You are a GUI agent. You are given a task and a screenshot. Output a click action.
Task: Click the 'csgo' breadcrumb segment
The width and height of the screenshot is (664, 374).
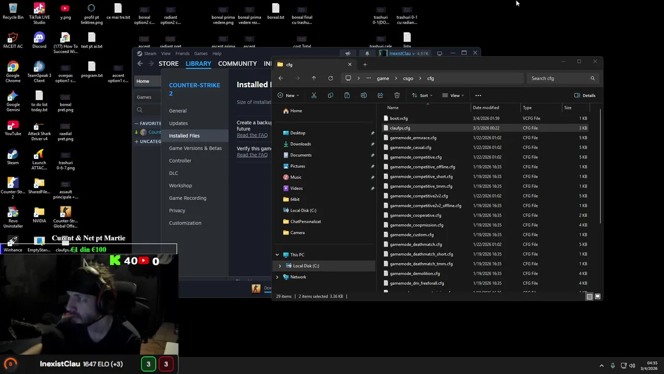point(408,78)
